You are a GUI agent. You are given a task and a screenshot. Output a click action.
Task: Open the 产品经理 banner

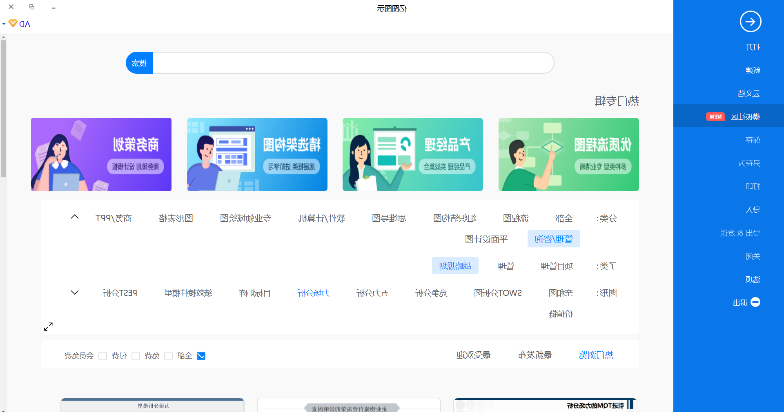point(413,154)
